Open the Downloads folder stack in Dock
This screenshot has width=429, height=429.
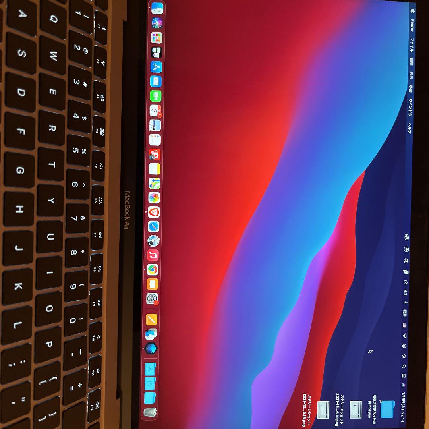[x=150, y=398]
